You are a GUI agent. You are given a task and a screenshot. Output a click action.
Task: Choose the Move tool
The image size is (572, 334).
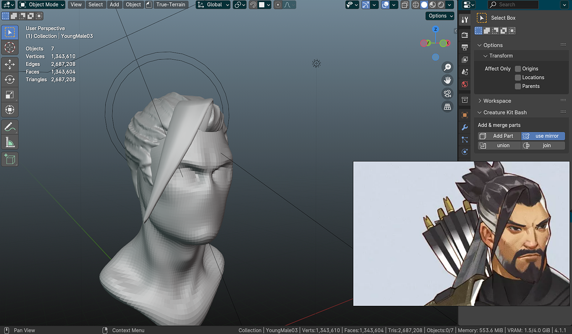point(10,64)
